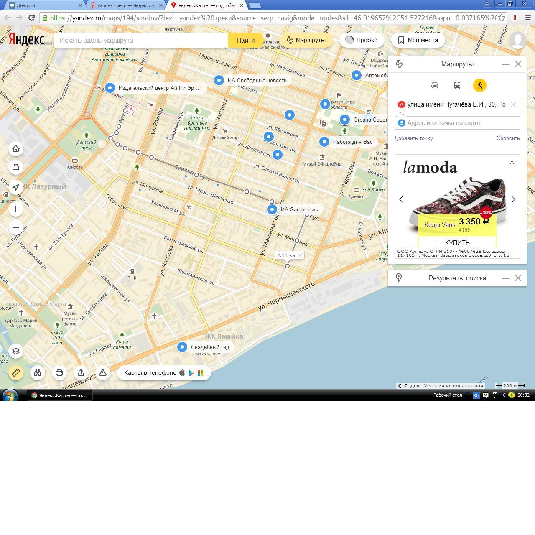
Task: Click the print map icon
Action: [59, 372]
